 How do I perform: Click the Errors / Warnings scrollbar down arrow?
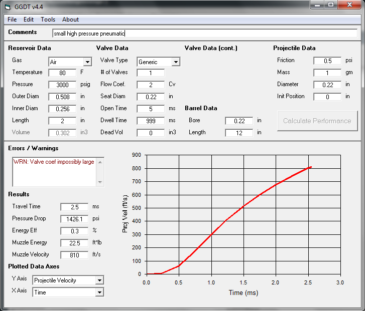click(x=100, y=182)
